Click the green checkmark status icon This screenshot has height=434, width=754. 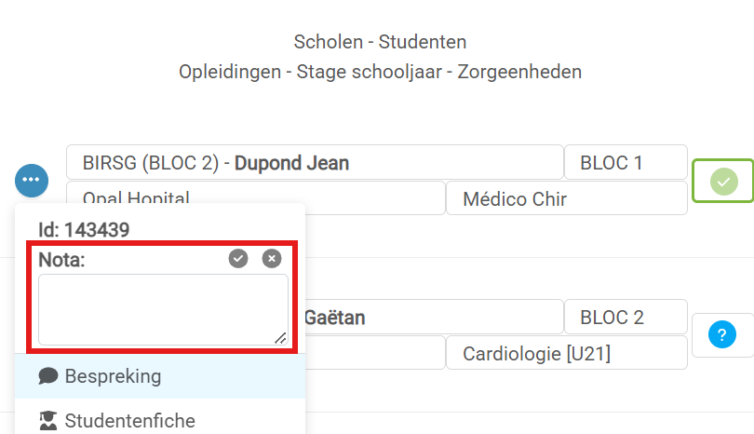click(x=723, y=182)
